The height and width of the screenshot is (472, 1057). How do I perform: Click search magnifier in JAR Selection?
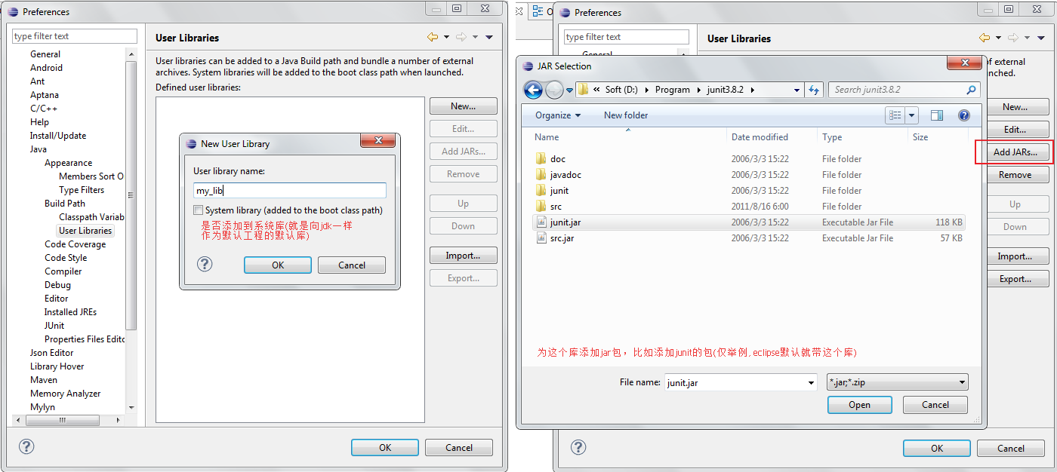971,90
